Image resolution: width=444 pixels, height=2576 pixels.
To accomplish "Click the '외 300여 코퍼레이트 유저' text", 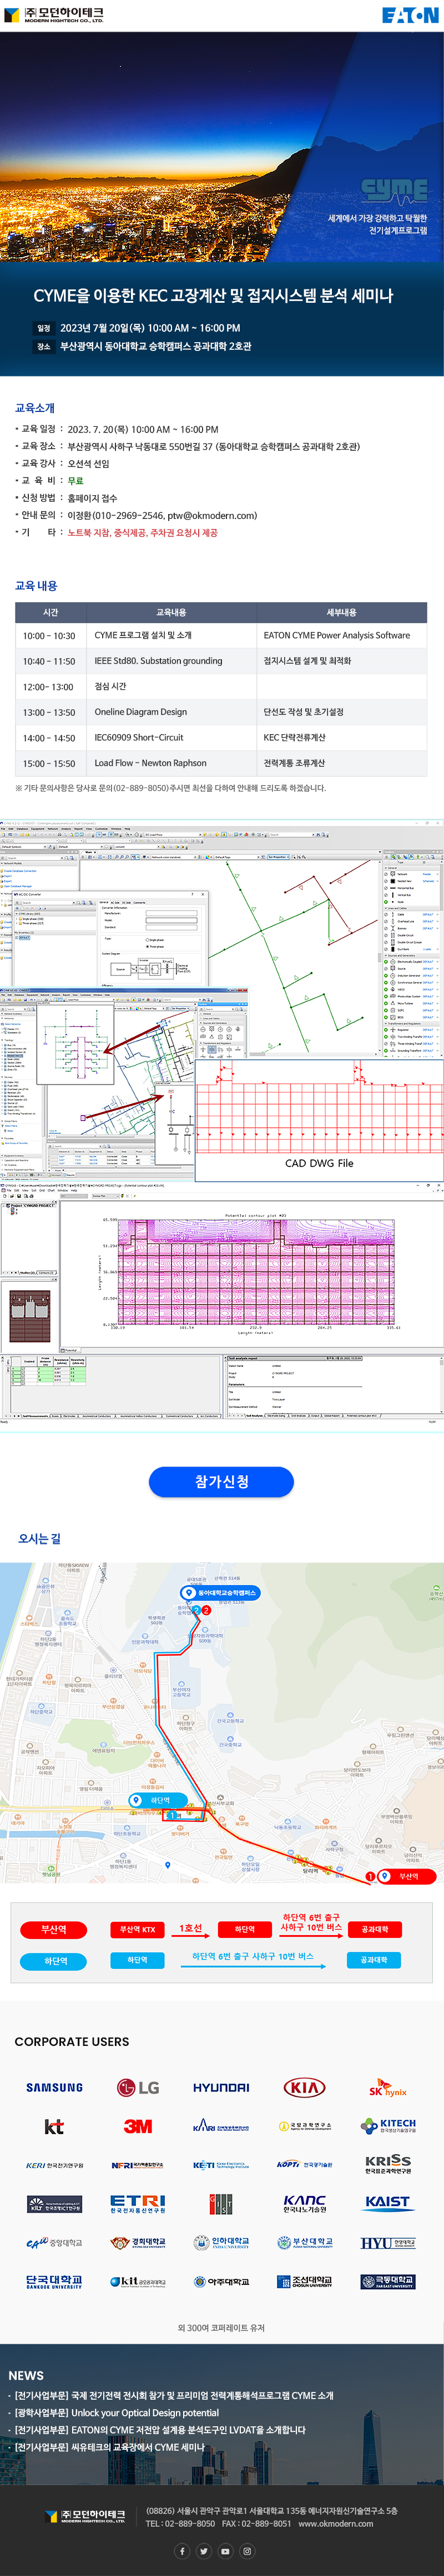I will pyautogui.click(x=221, y=2328).
